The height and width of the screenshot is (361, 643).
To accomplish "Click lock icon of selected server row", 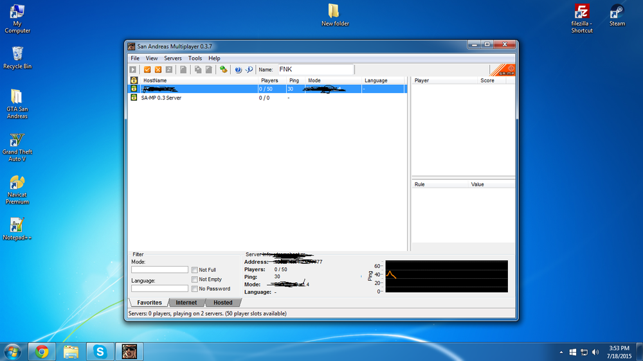I will [x=134, y=89].
